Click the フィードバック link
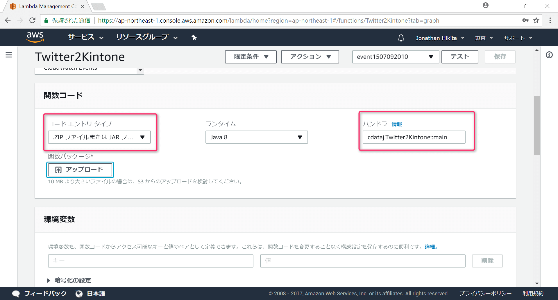Image resolution: width=558 pixels, height=300 pixels. click(x=45, y=294)
